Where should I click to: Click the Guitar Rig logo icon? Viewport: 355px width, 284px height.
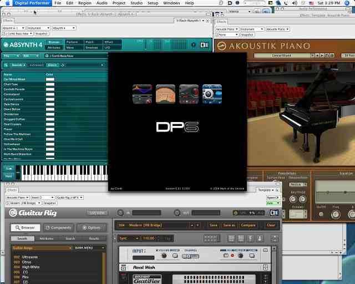[13, 212]
